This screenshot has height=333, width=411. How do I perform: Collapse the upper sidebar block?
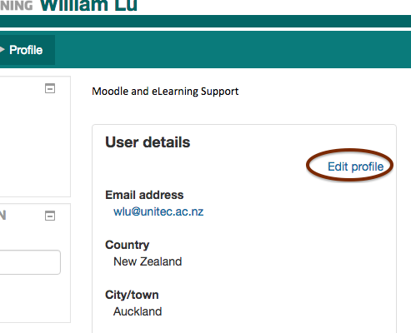50,88
